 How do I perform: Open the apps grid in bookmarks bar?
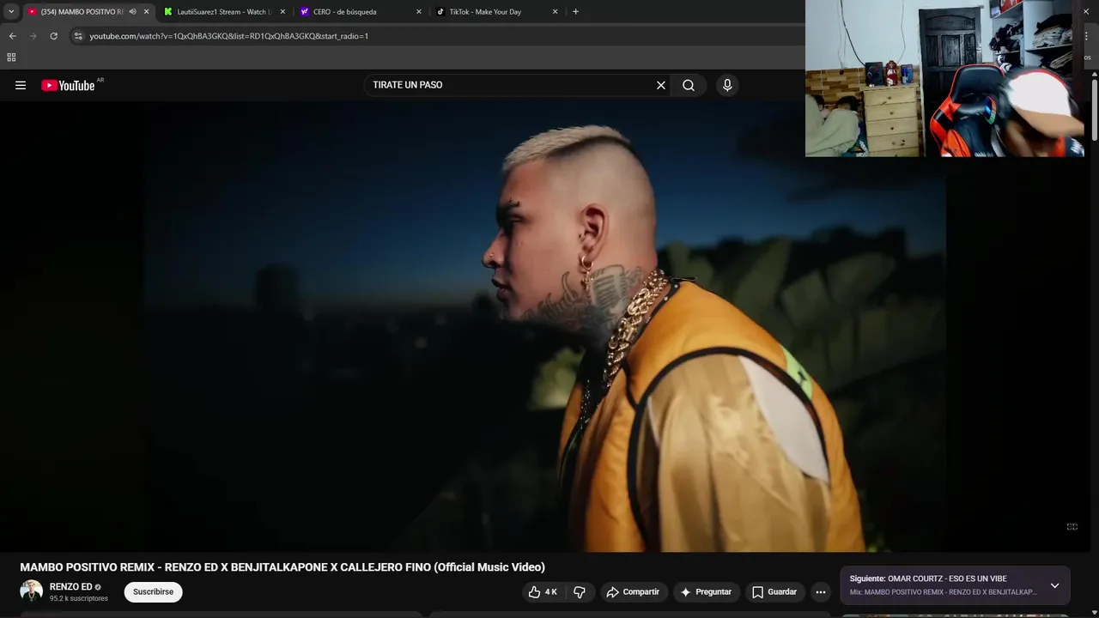(x=11, y=58)
